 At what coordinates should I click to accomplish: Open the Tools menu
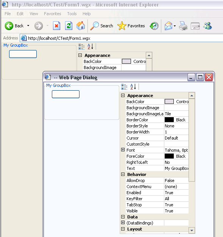(x=72, y=14)
